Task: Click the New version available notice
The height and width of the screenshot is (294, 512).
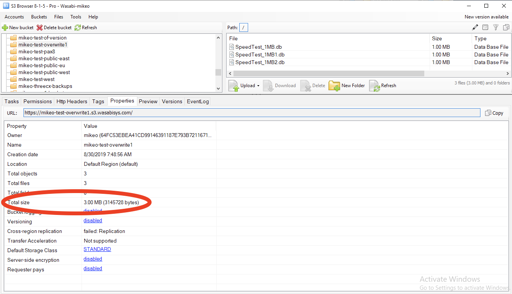Action: pyautogui.click(x=487, y=17)
